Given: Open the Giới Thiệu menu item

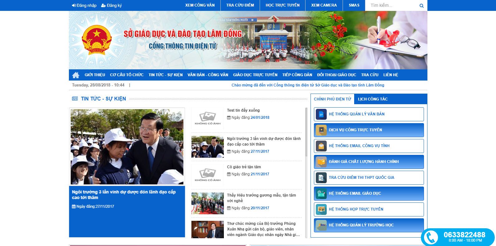Looking at the screenshot, I should [95, 75].
